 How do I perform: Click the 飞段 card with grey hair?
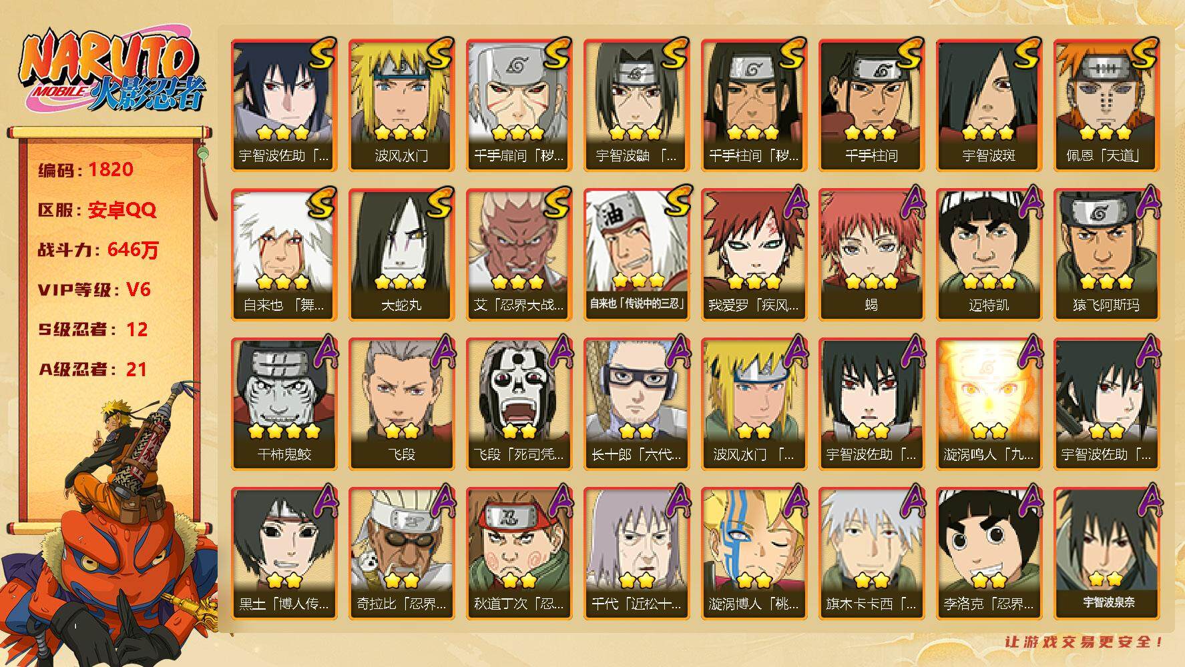[401, 404]
